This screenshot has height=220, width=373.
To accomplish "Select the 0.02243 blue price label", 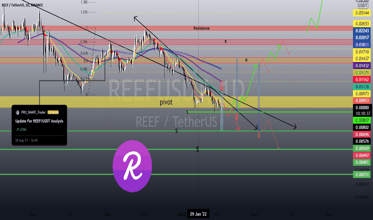I will [x=362, y=31].
